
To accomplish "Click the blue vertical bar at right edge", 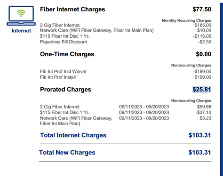I will 222,89.
